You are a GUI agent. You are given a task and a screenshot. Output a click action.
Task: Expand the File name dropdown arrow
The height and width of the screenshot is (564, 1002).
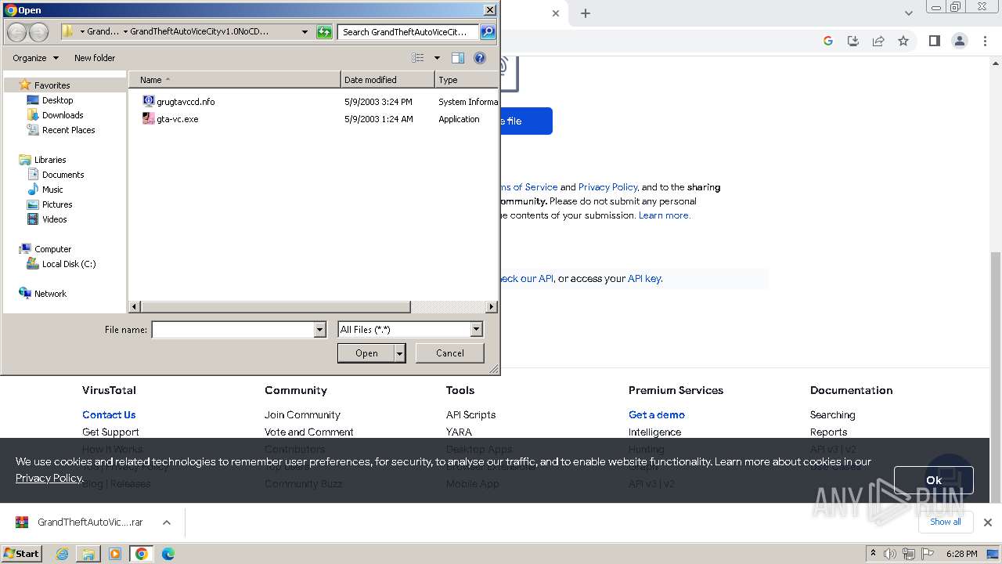tap(319, 330)
